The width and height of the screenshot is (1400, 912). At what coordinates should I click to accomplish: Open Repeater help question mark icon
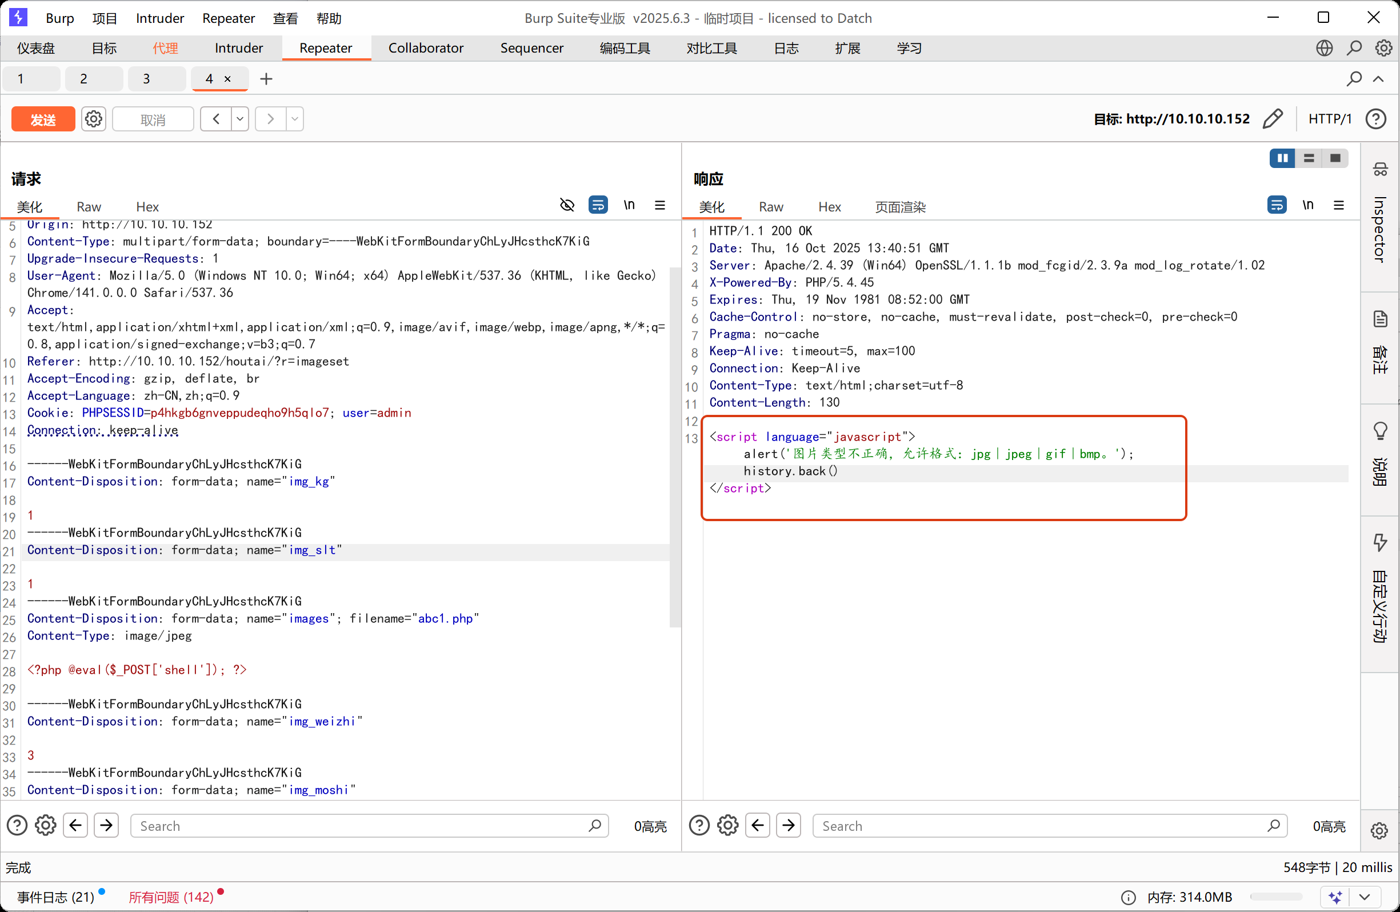(1376, 119)
